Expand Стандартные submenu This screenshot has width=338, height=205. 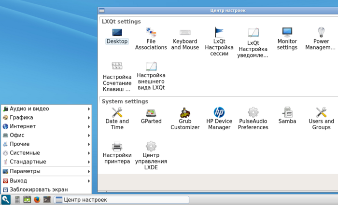[x=46, y=162]
